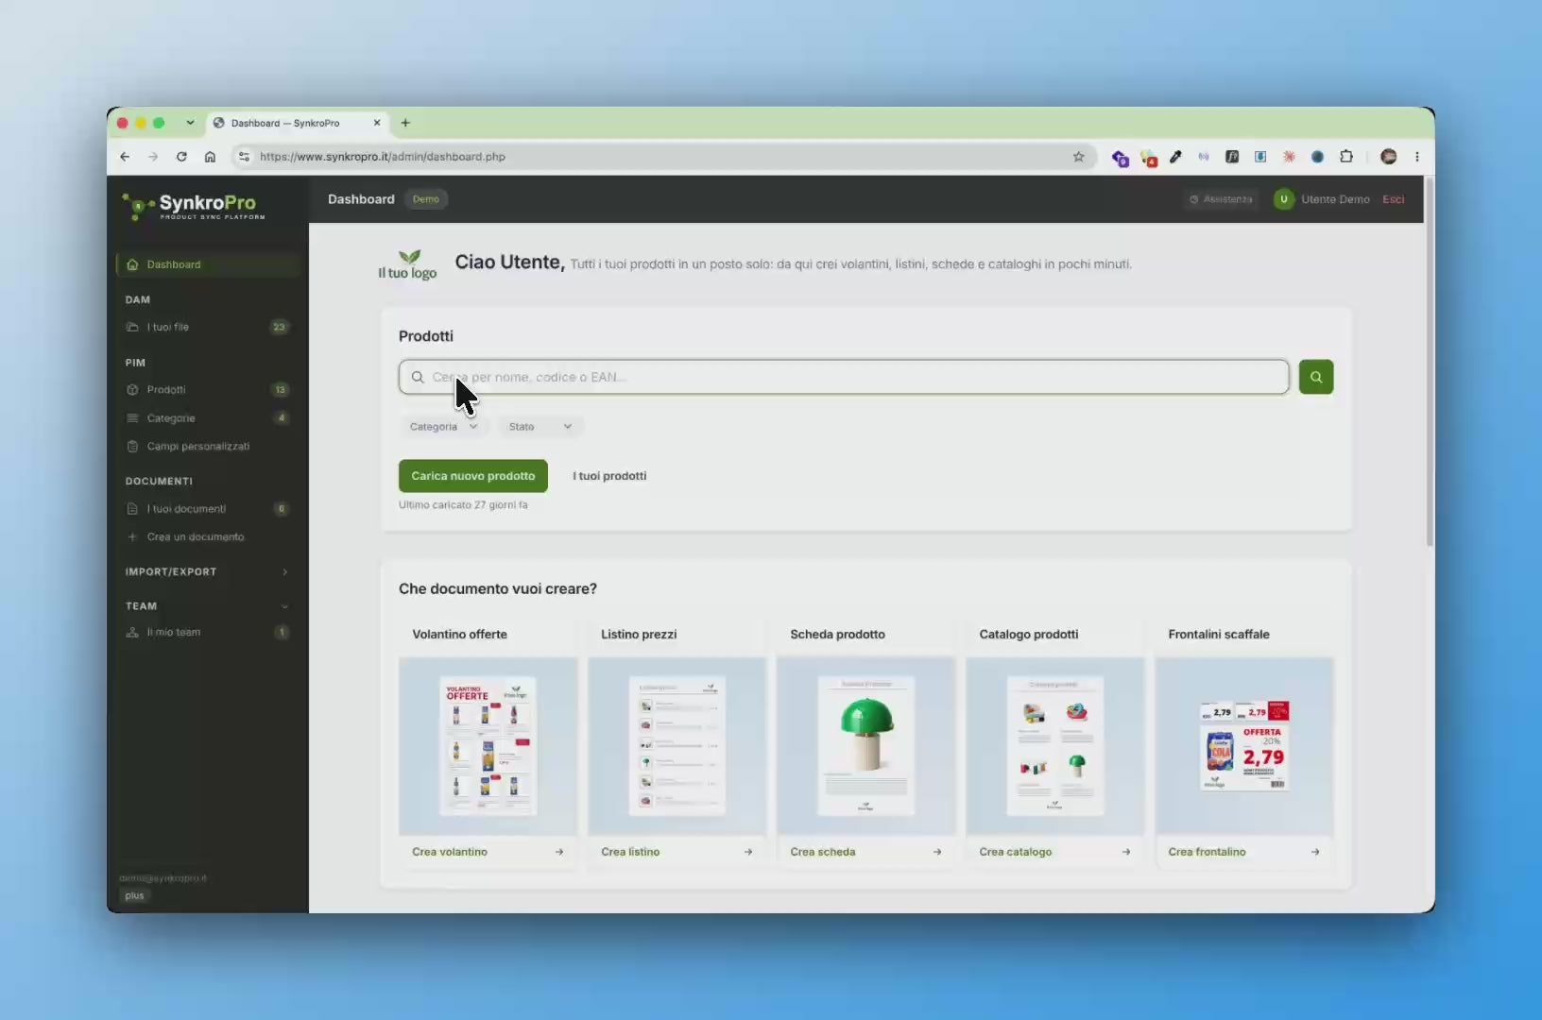Image resolution: width=1542 pixels, height=1020 pixels.
Task: Reload the page with the refresh icon
Action: click(181, 157)
